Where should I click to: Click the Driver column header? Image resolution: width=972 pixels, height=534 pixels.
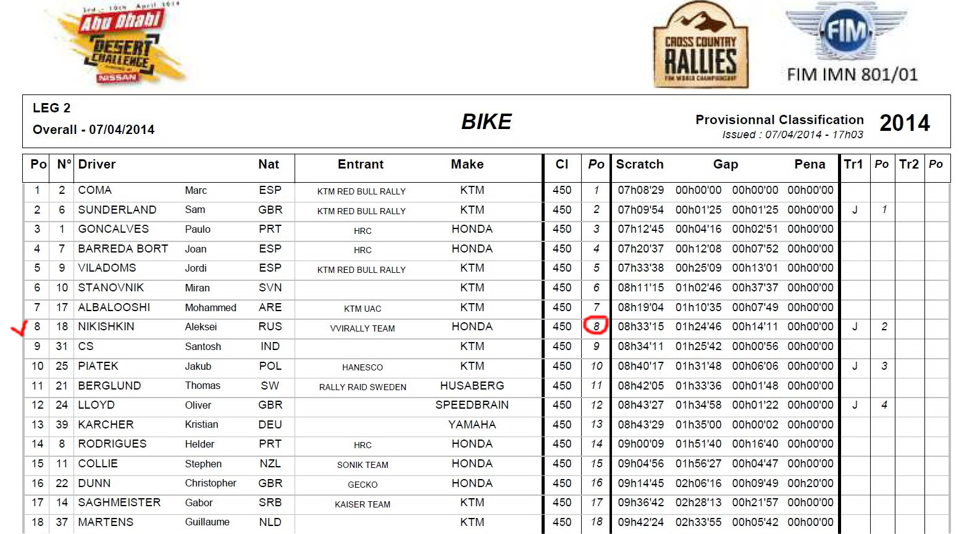(97, 164)
